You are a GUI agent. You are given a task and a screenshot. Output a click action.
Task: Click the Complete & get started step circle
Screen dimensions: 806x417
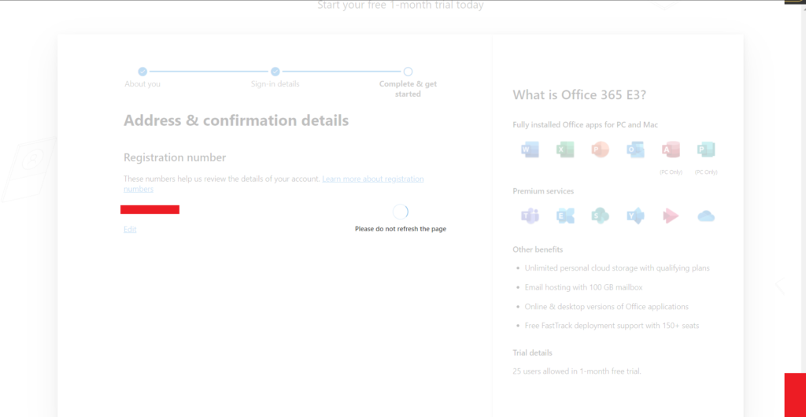408,72
